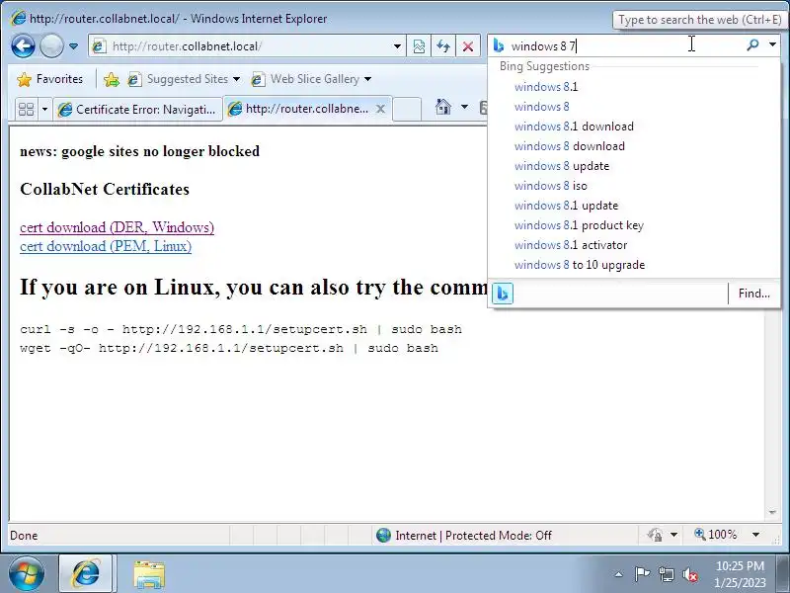Click Internet Explorer taskbar icon
This screenshot has width=790, height=593.
tap(86, 574)
